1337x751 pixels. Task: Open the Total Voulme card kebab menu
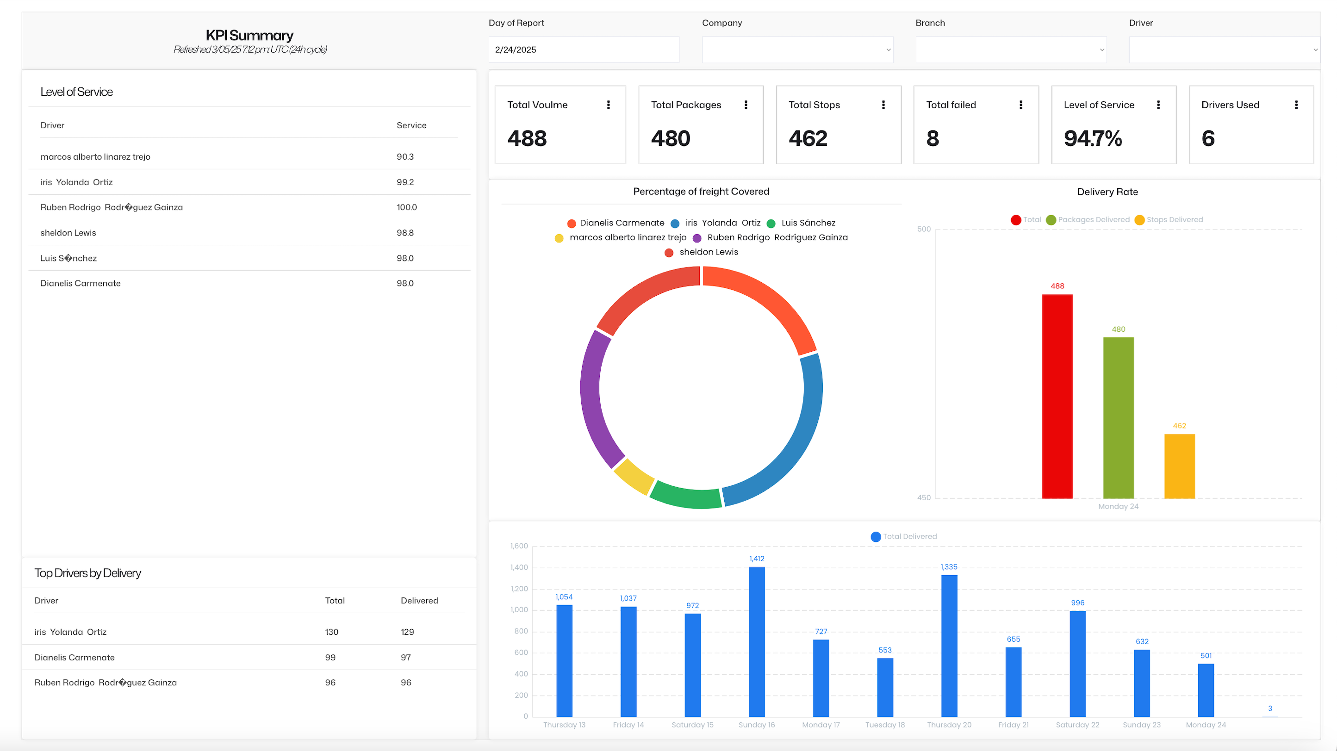click(608, 105)
